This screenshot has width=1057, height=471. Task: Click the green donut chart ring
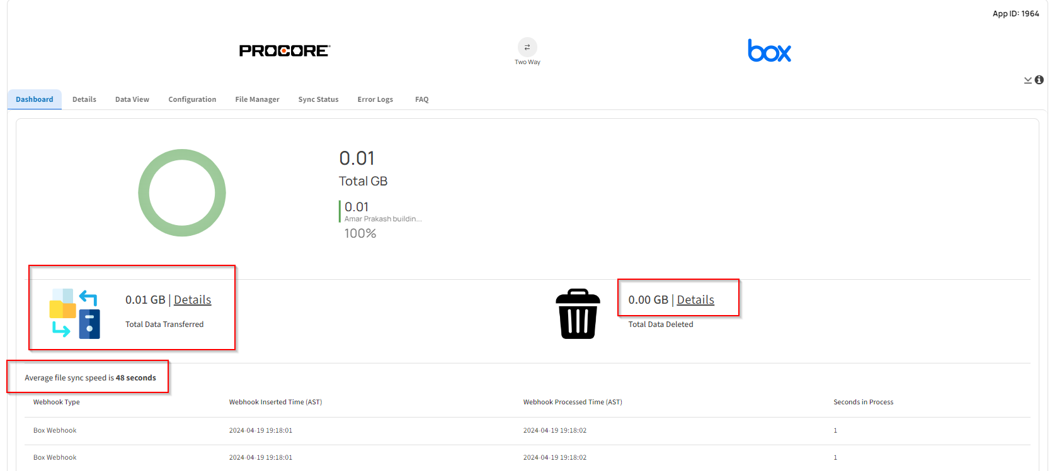[x=182, y=153]
